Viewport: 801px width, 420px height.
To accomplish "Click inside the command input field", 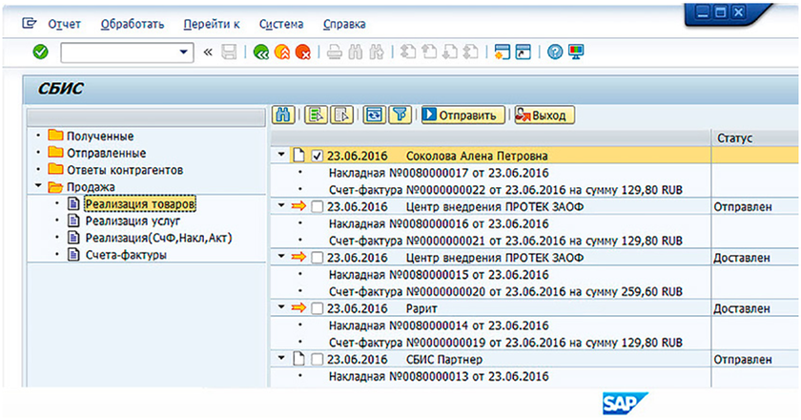I will tap(116, 52).
